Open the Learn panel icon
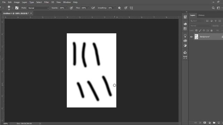This screenshot has height=125, width=223. point(185,17)
